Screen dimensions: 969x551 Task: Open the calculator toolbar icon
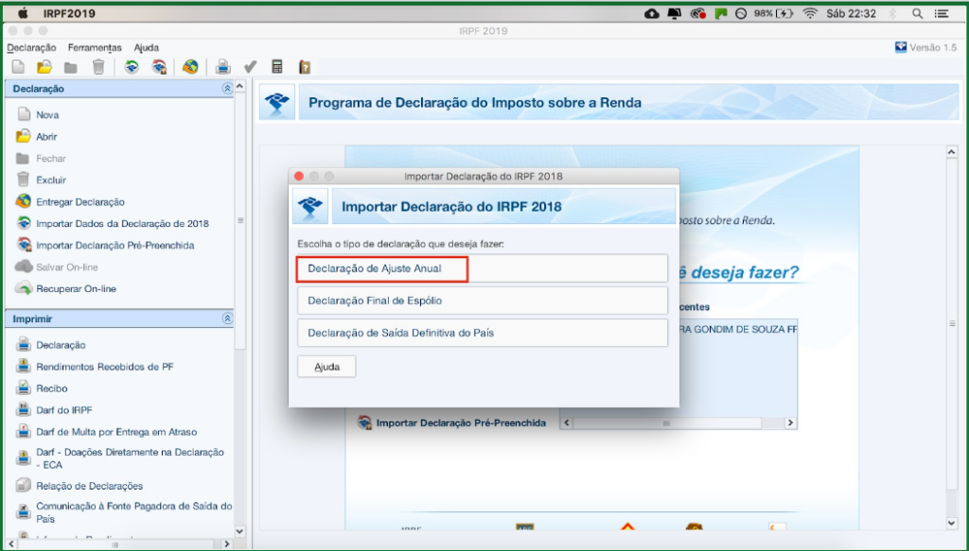(277, 67)
